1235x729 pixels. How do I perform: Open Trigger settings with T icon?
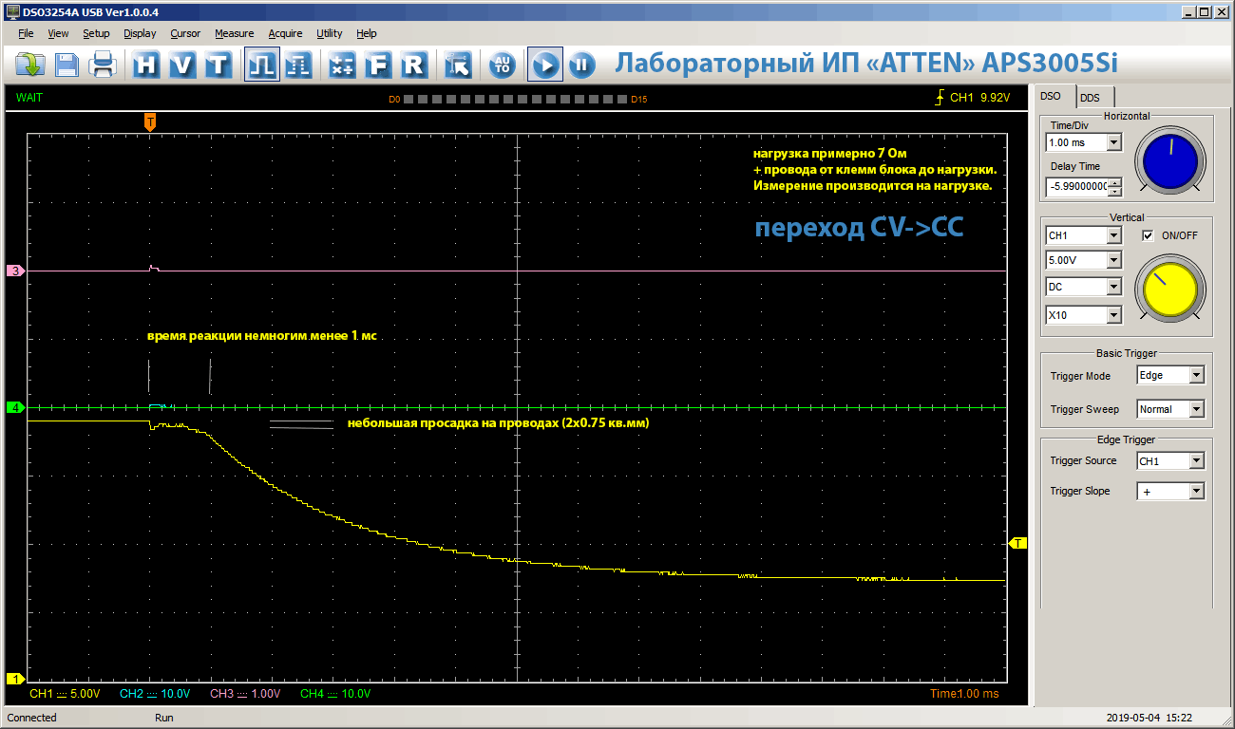(218, 65)
